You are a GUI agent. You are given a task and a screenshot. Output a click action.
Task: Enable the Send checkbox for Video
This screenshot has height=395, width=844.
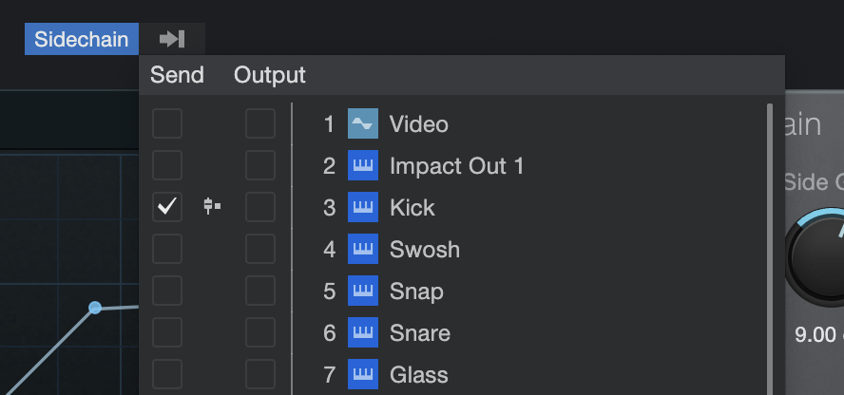pos(167,123)
